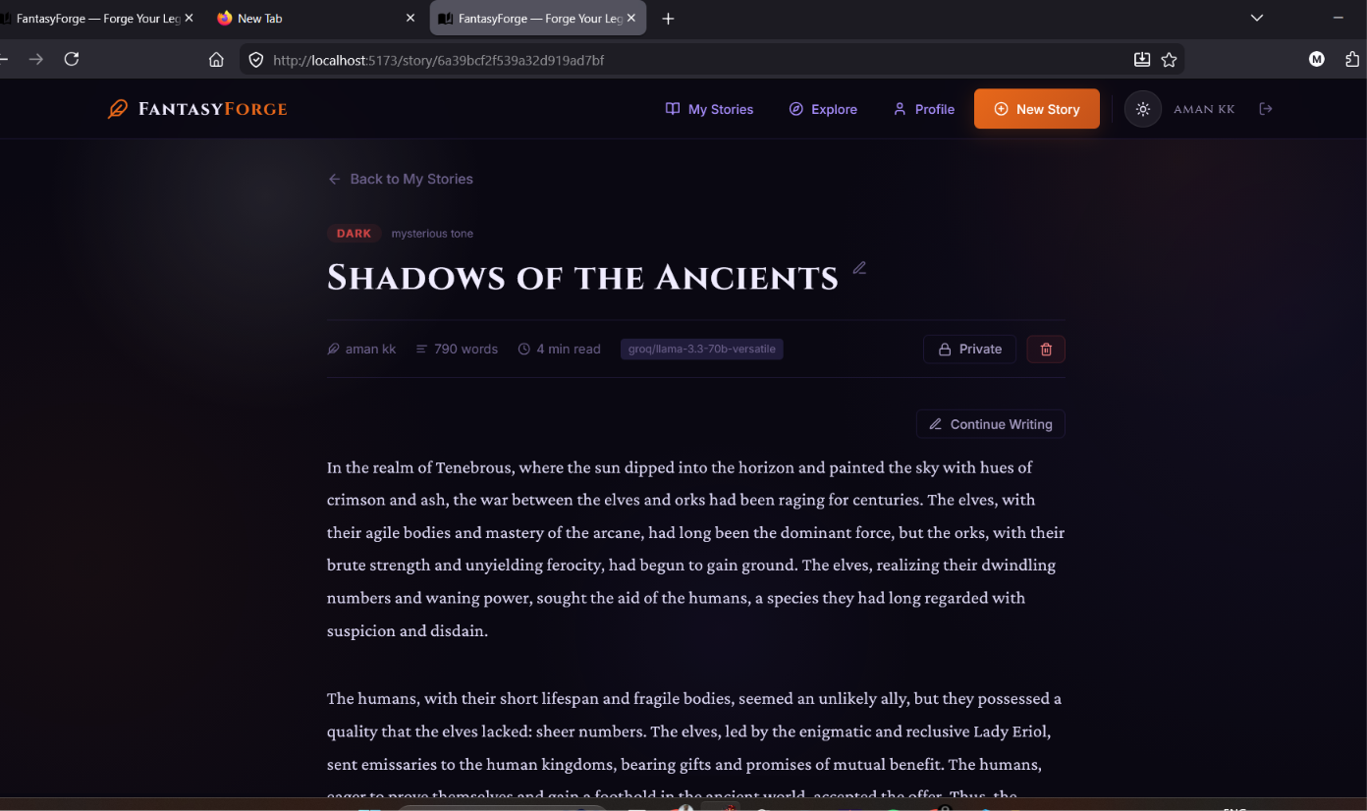The width and height of the screenshot is (1367, 811).
Task: Go Back to My Stories
Action: tap(401, 179)
